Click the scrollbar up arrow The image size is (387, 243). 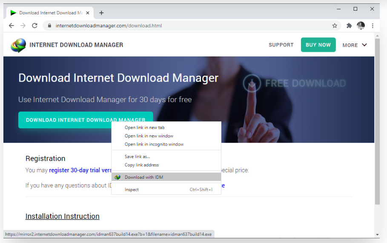click(377, 36)
